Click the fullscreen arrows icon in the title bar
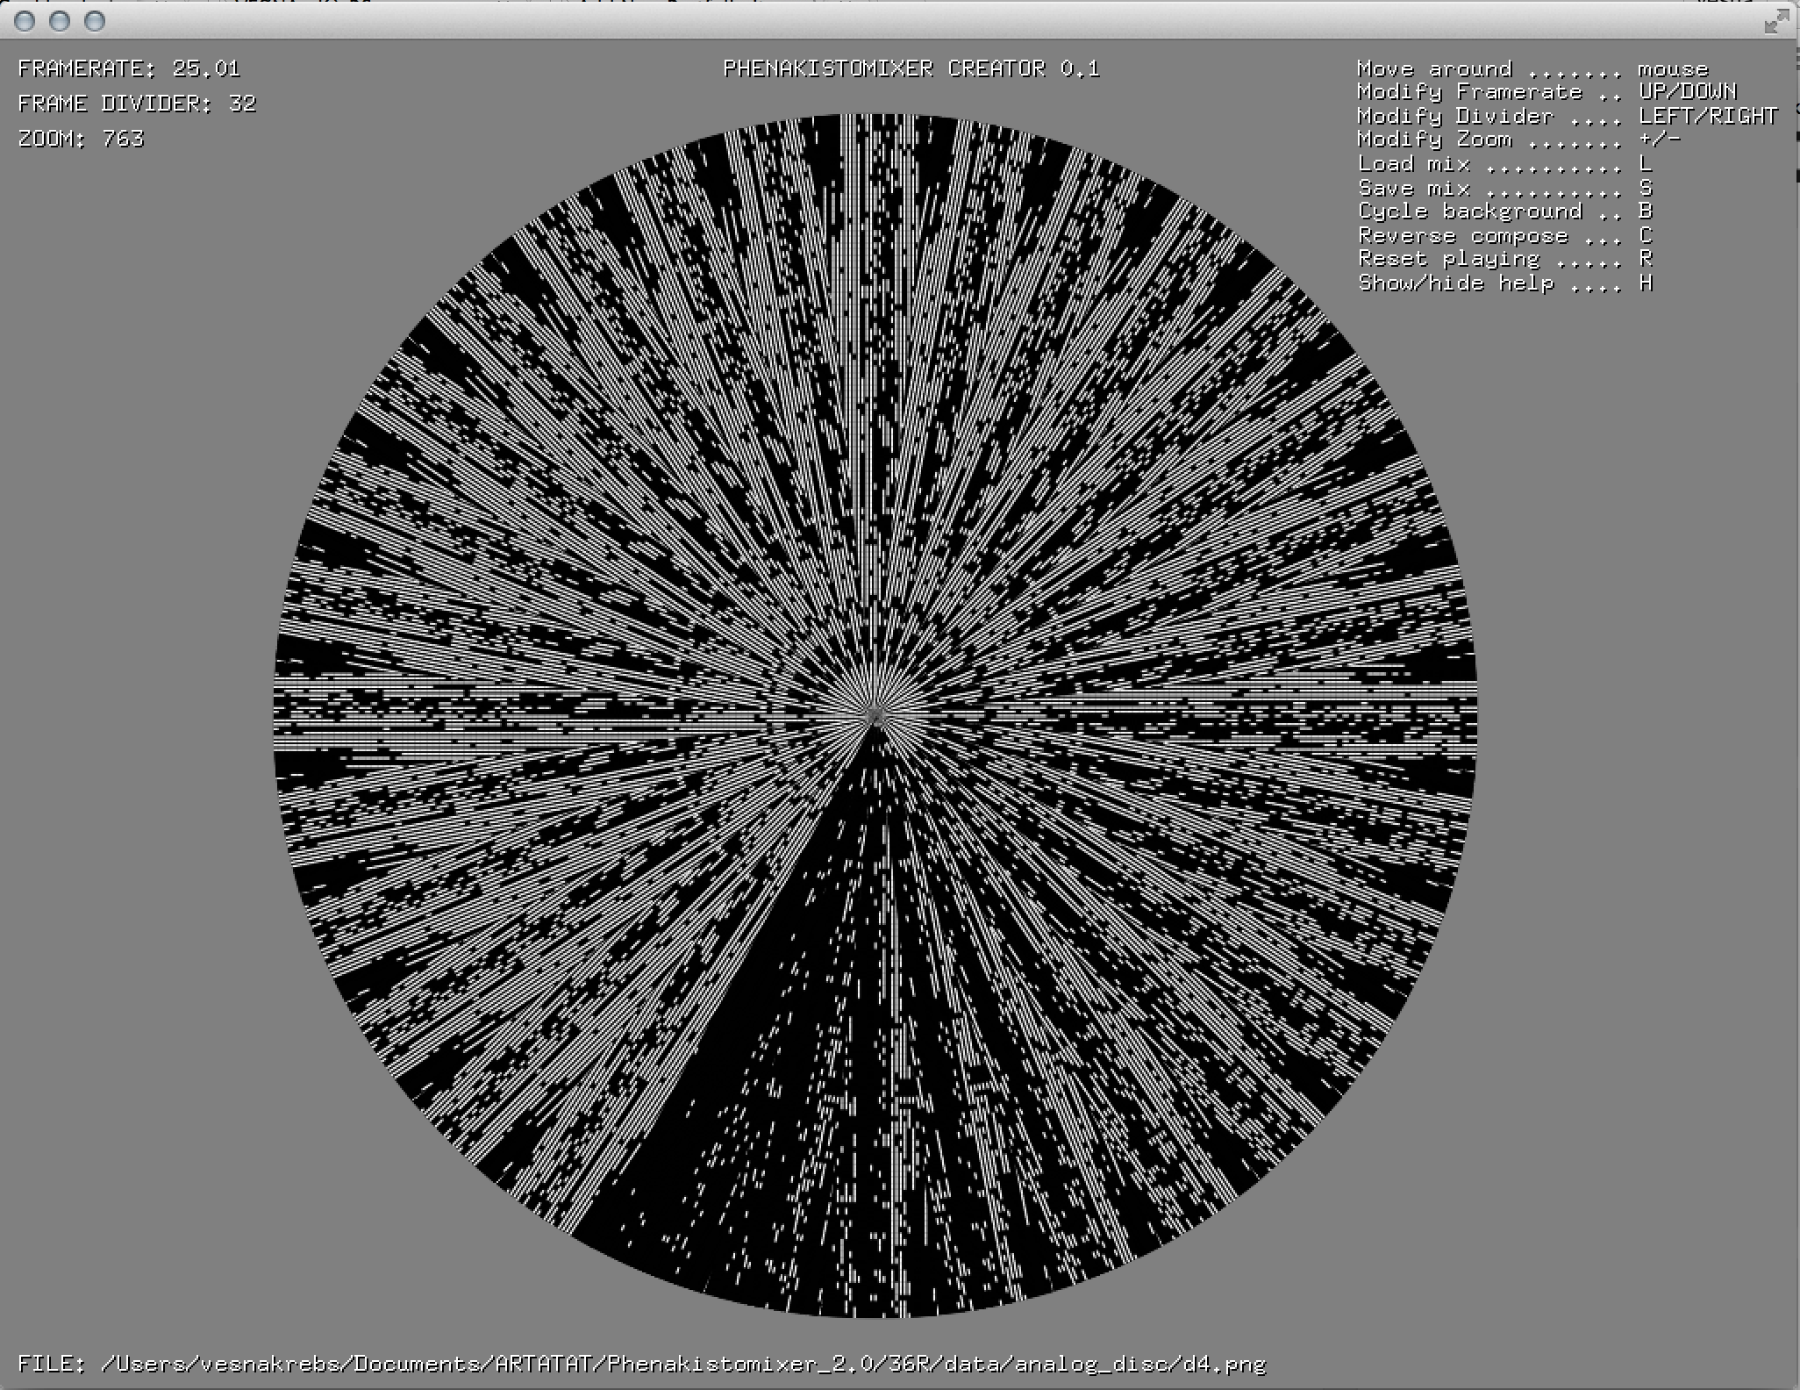1800x1390 pixels. pos(1776,21)
